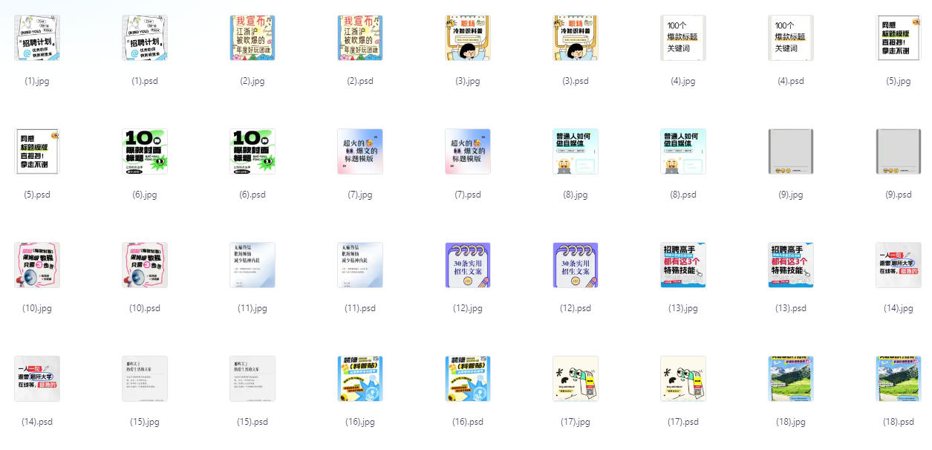This screenshot has height=450, width=932.
Task: Select the (10).jpg megaphone thumbnail
Action: [37, 265]
